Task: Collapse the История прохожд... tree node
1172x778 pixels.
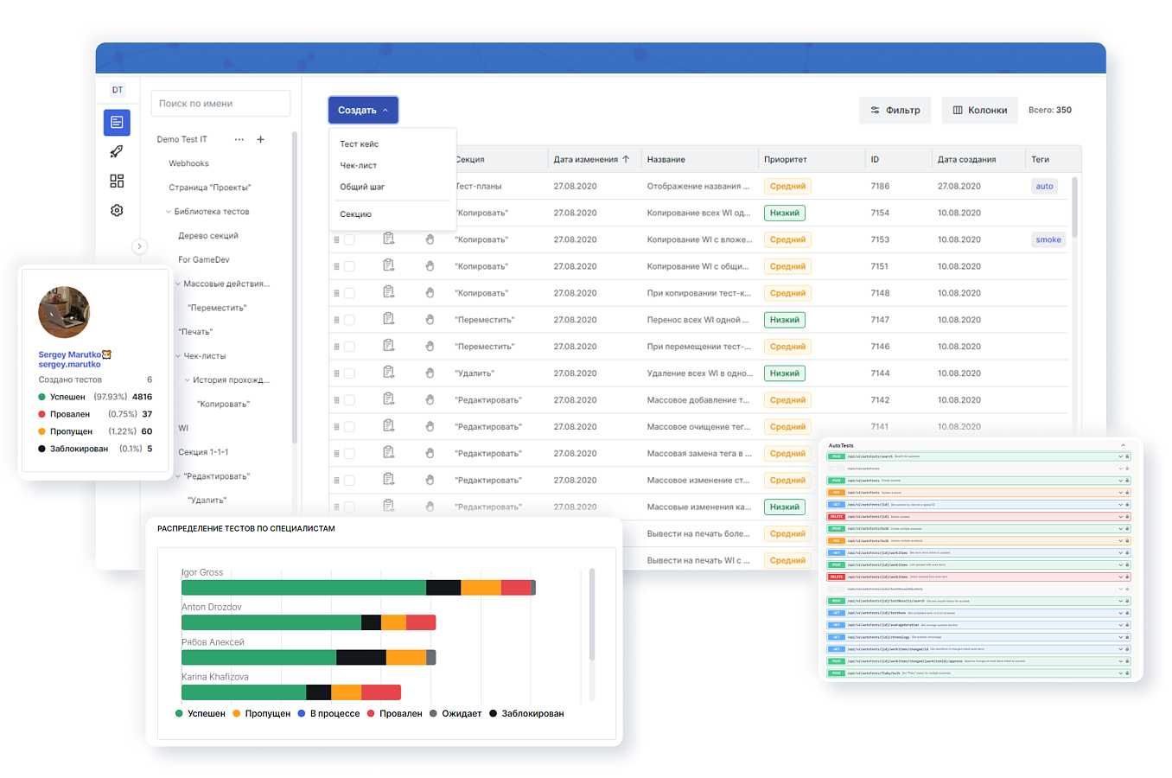Action: pos(188,380)
